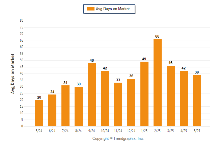The image size is (218, 147).
Task: Click the data label 36 above 12/24
Action: 131,76
